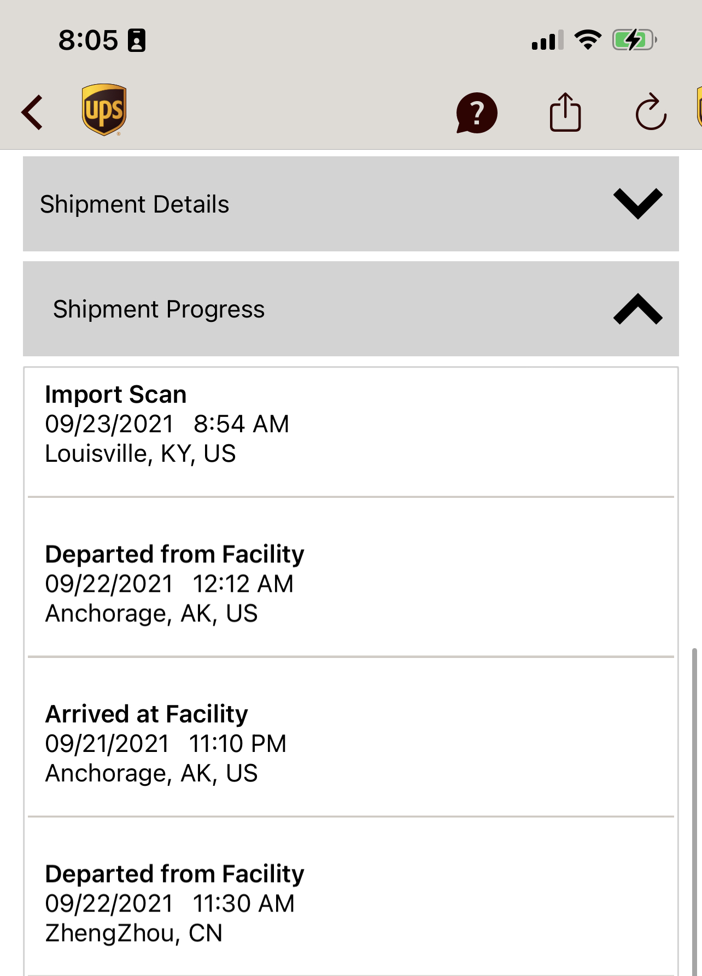This screenshot has width=702, height=976.
Task: Tap the Wi-Fi status icon
Action: coord(588,40)
